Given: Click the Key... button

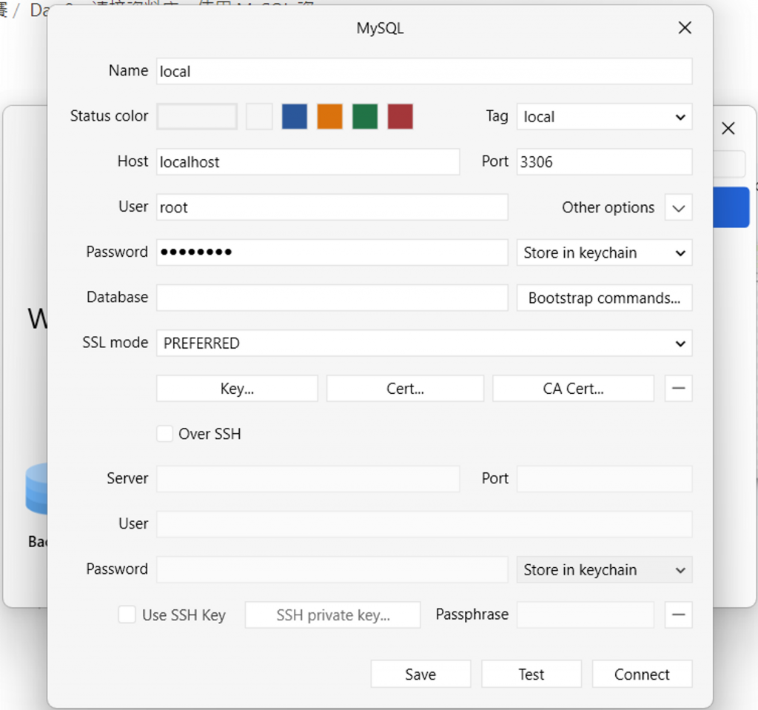Looking at the screenshot, I should tap(237, 389).
